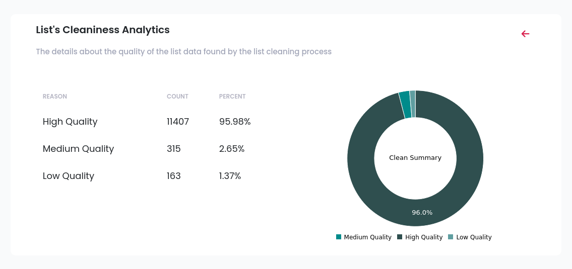The image size is (572, 269).
Task: Select the Medium Quality table row name
Action: click(78, 149)
